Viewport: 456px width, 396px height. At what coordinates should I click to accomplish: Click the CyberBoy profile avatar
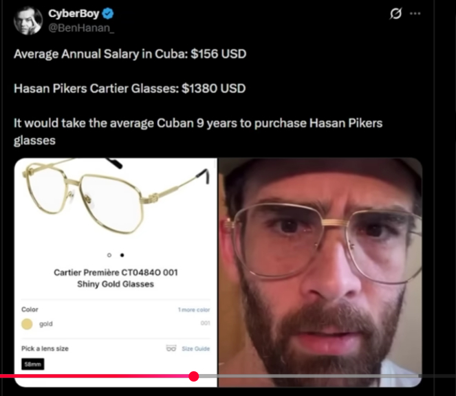click(28, 21)
